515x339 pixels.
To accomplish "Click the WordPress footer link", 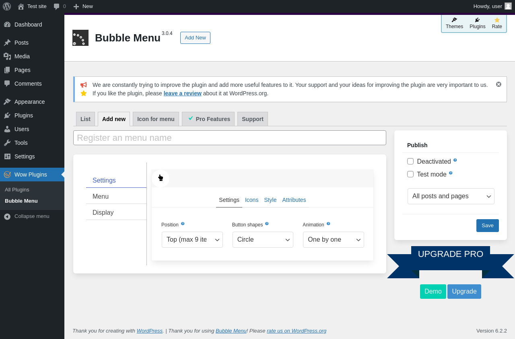I will pyautogui.click(x=150, y=331).
